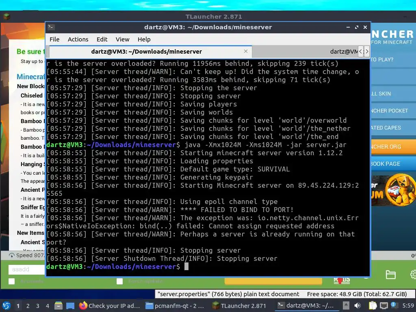This screenshot has width=416, height=312.
Task: Click the Minecraft heading in TLauncher news
Action: [x=31, y=77]
